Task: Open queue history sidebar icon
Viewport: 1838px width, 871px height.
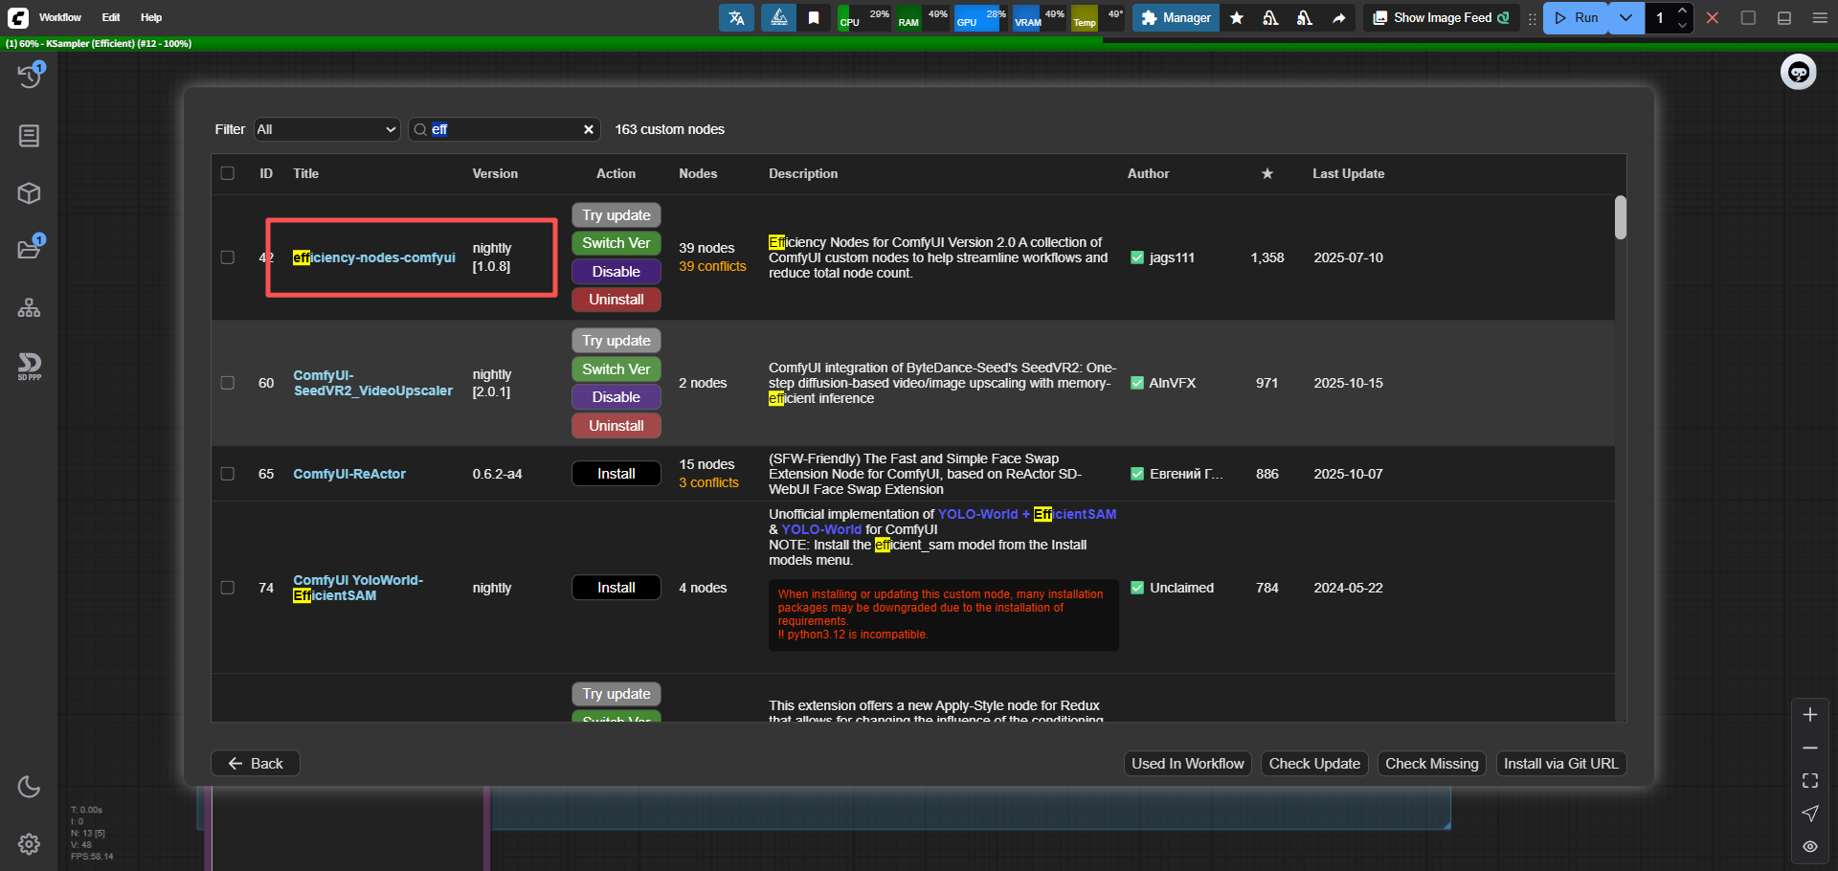Action: tap(30, 76)
